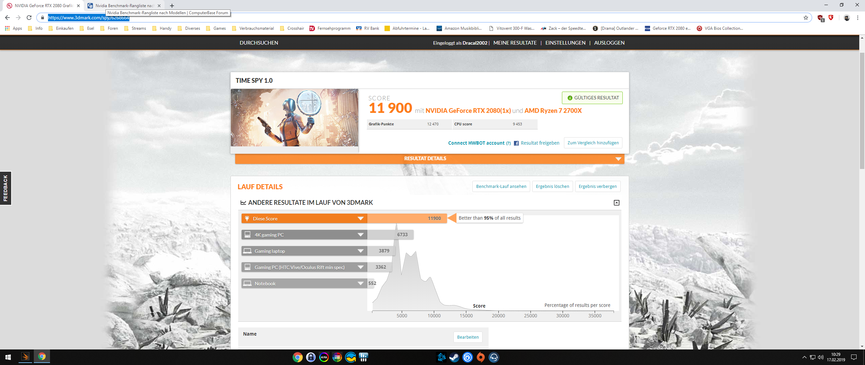Click the Facebook share icon

pos(516,143)
